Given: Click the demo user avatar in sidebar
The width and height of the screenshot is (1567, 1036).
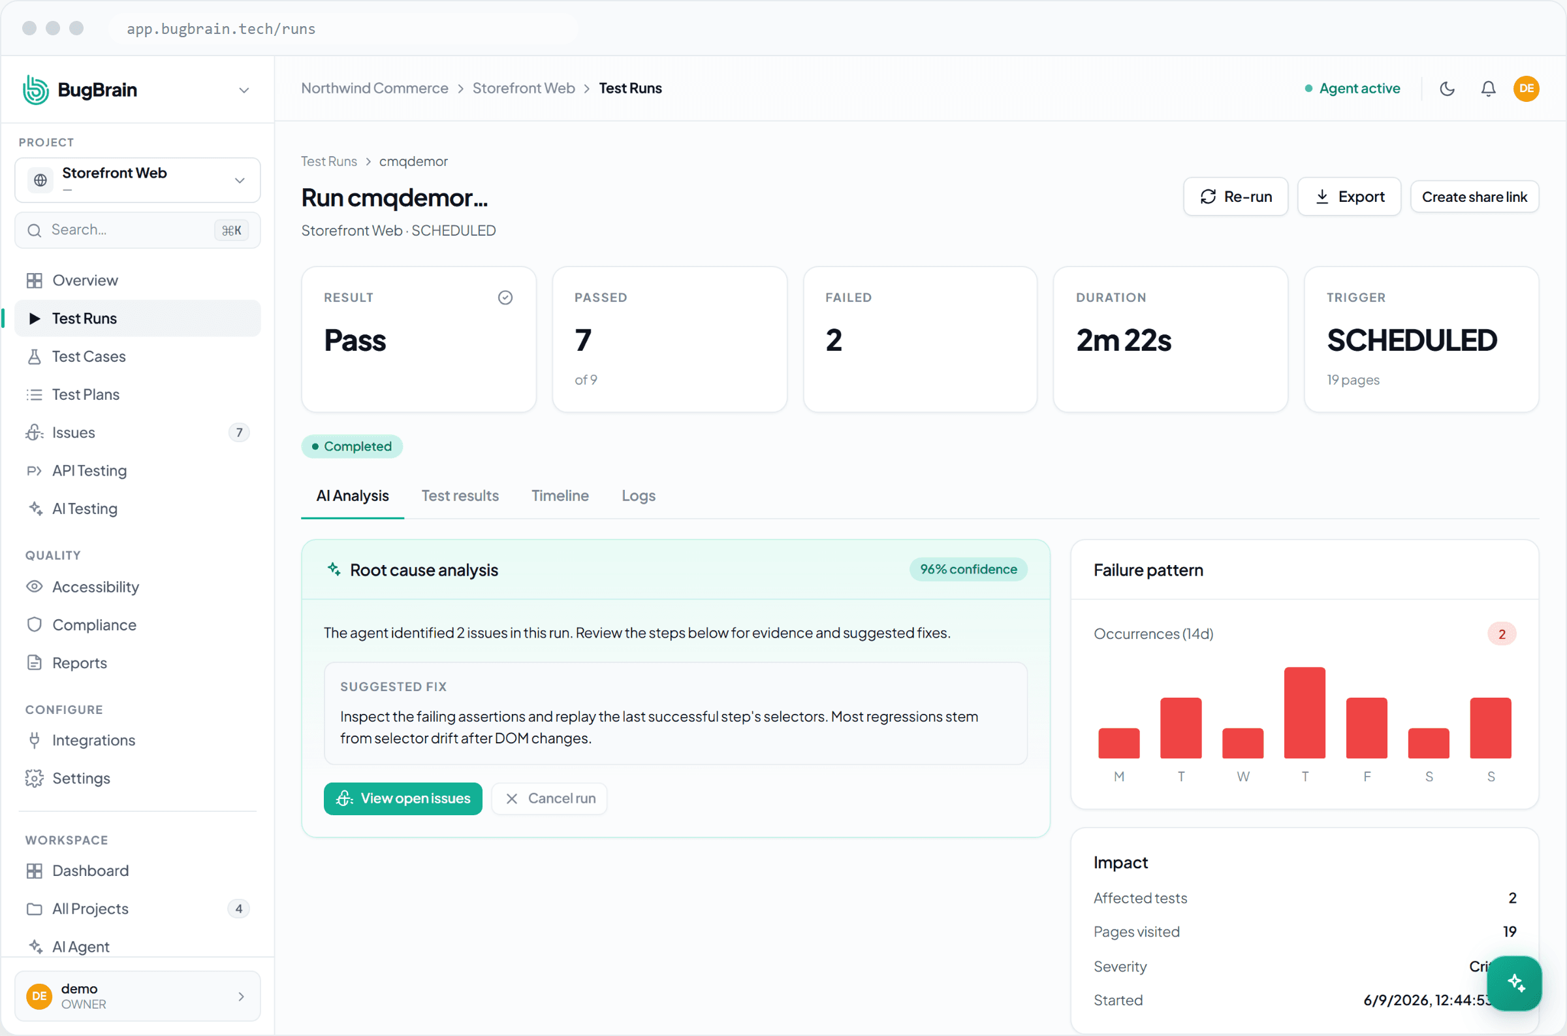Looking at the screenshot, I should [39, 996].
